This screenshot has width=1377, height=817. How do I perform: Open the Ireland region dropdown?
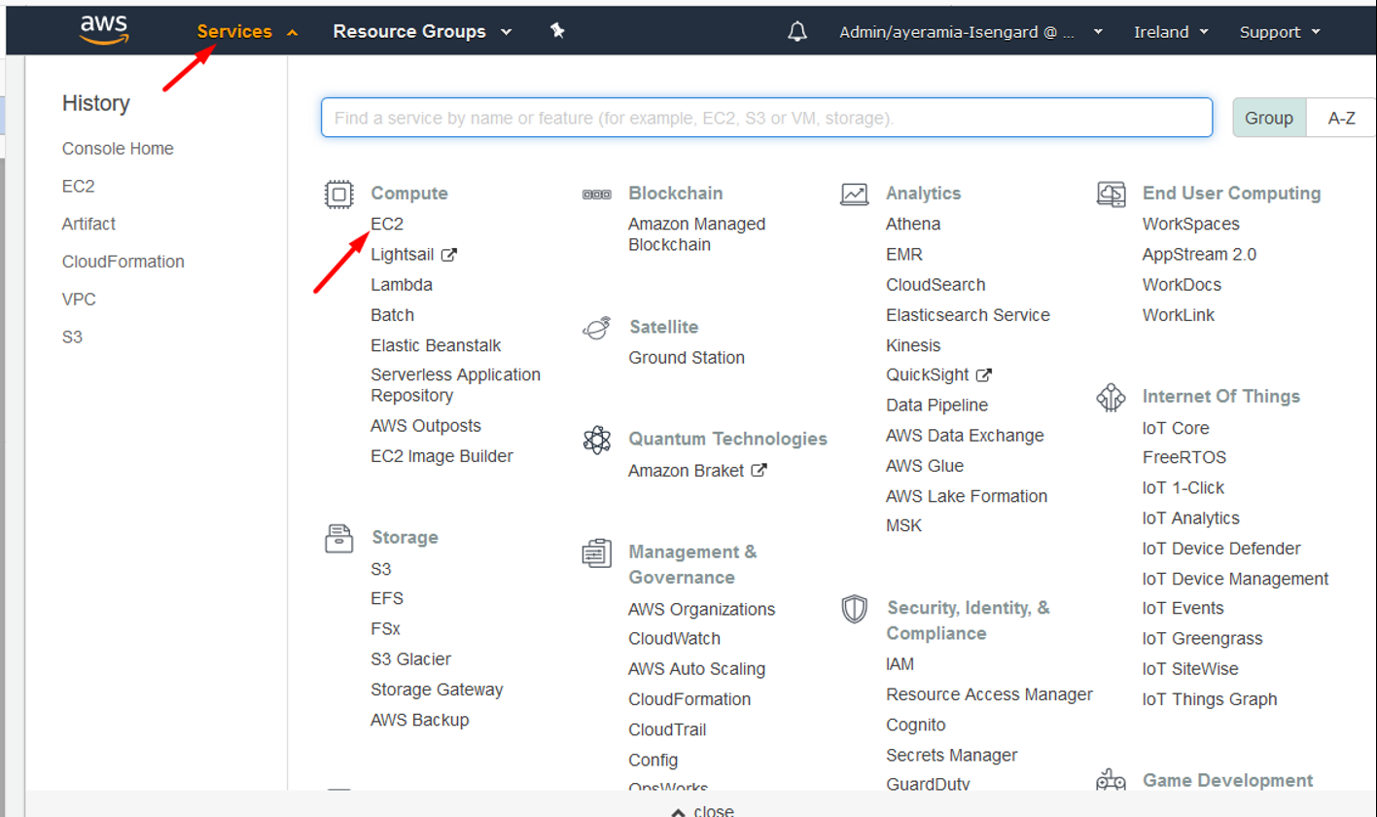[1171, 32]
